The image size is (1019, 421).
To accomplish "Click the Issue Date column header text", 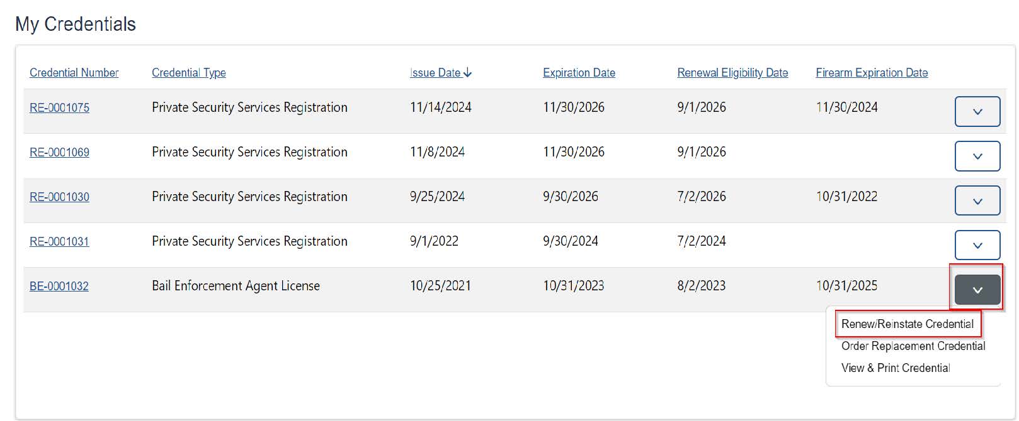I will (435, 73).
